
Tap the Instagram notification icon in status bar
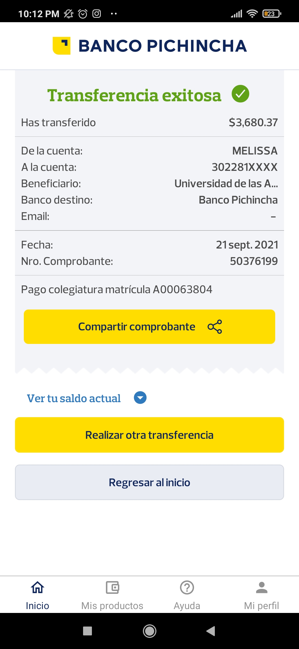point(97,14)
